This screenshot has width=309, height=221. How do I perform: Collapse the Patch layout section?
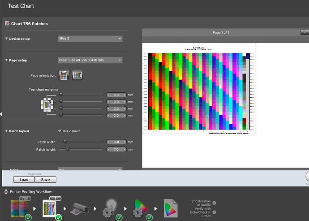click(7, 131)
